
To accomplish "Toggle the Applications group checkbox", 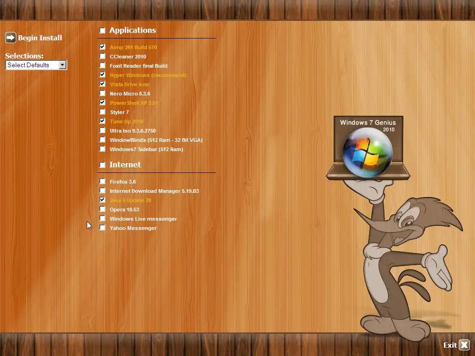I will pyautogui.click(x=103, y=30).
